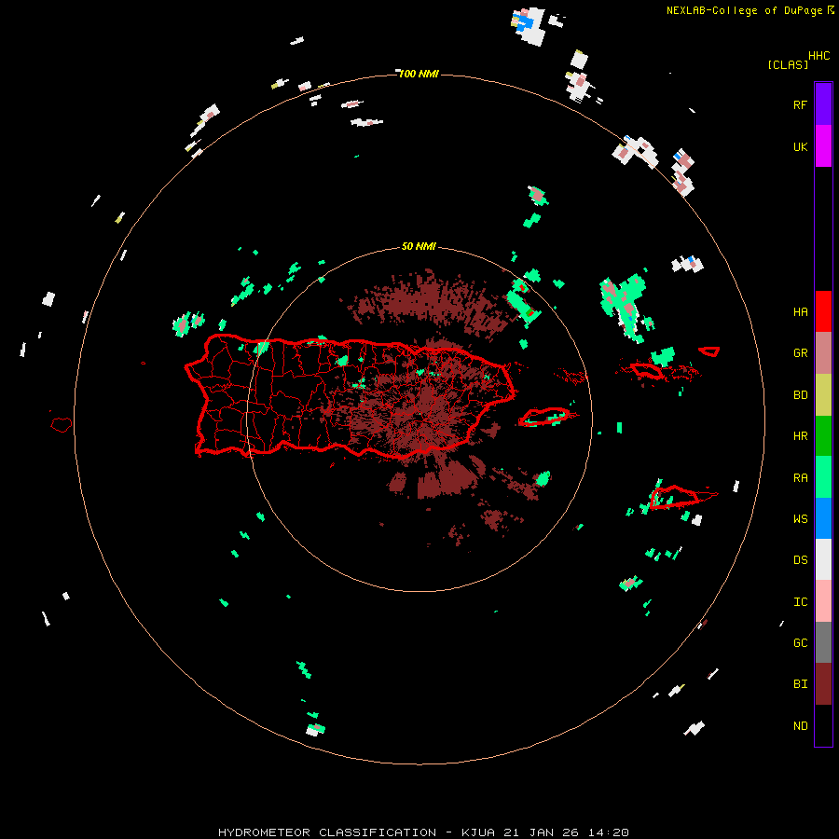Click the HA legend label
The image size is (839, 839).
click(800, 312)
